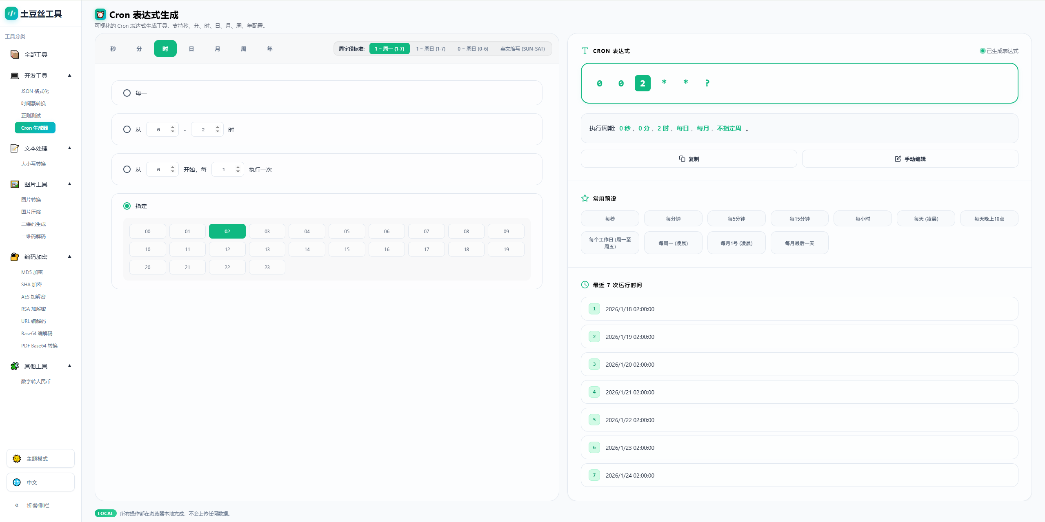Screen dimensions: 1045x522
Task: Collapse the 编码加密 section arrow
Action: (69, 257)
